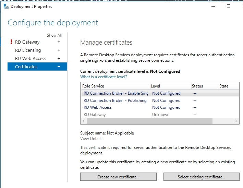Switch to RD Web Access page

point(31,59)
